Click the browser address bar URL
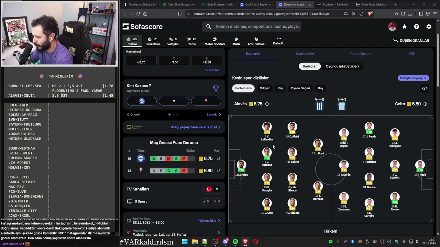Image resolution: width=440 pixels, height=247 pixels. tap(261, 14)
